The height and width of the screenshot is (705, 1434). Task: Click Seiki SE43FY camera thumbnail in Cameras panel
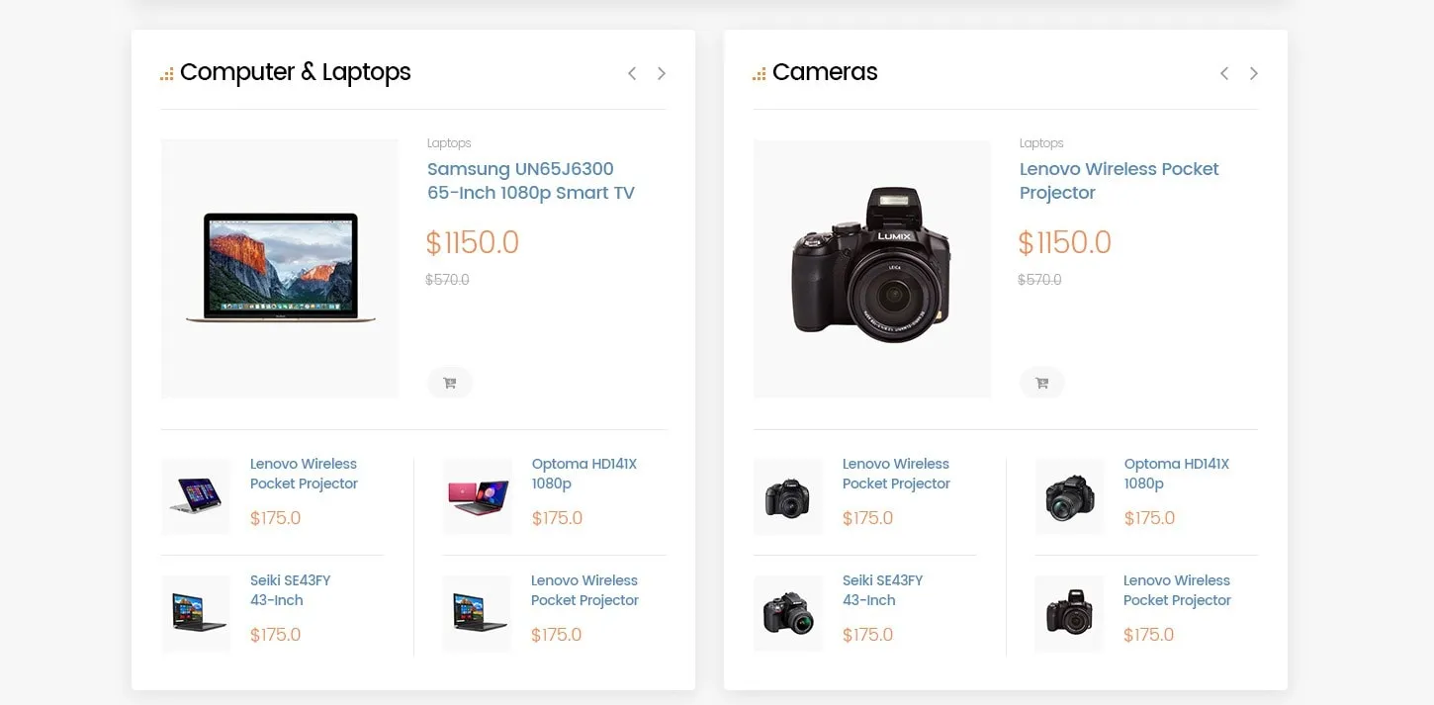coord(788,613)
